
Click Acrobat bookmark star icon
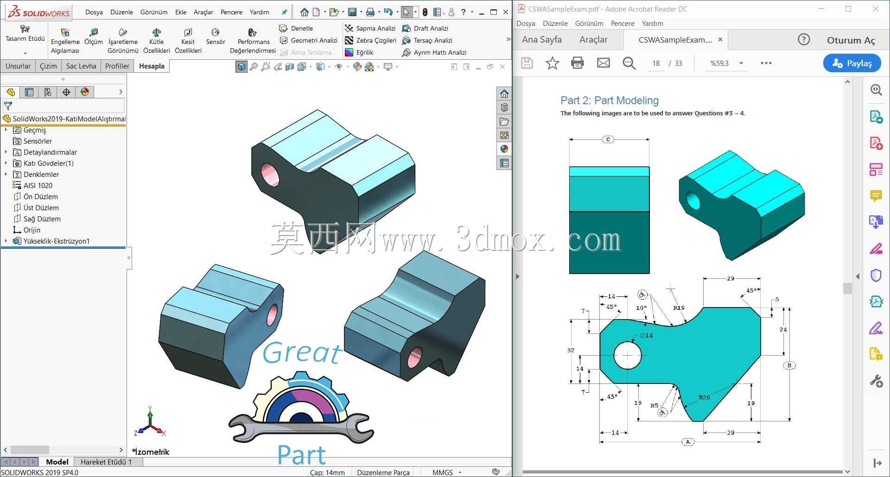[552, 63]
